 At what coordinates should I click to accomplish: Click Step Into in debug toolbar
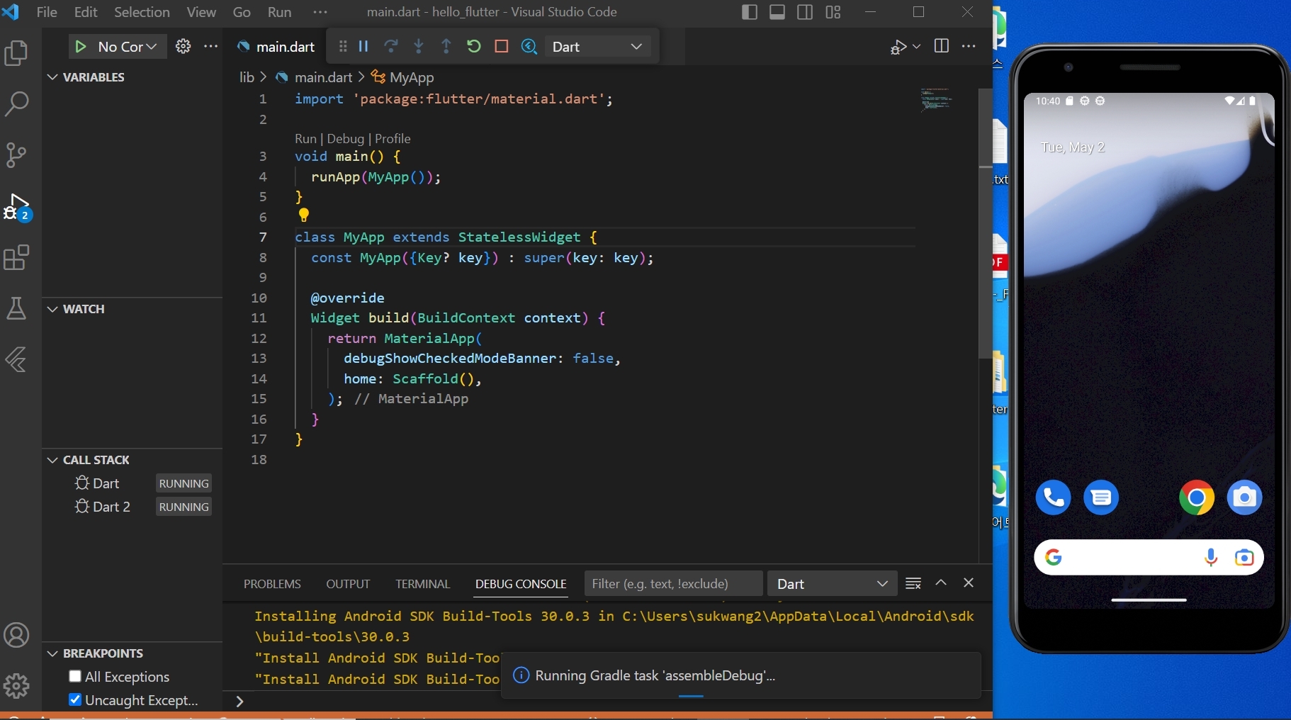click(x=419, y=46)
